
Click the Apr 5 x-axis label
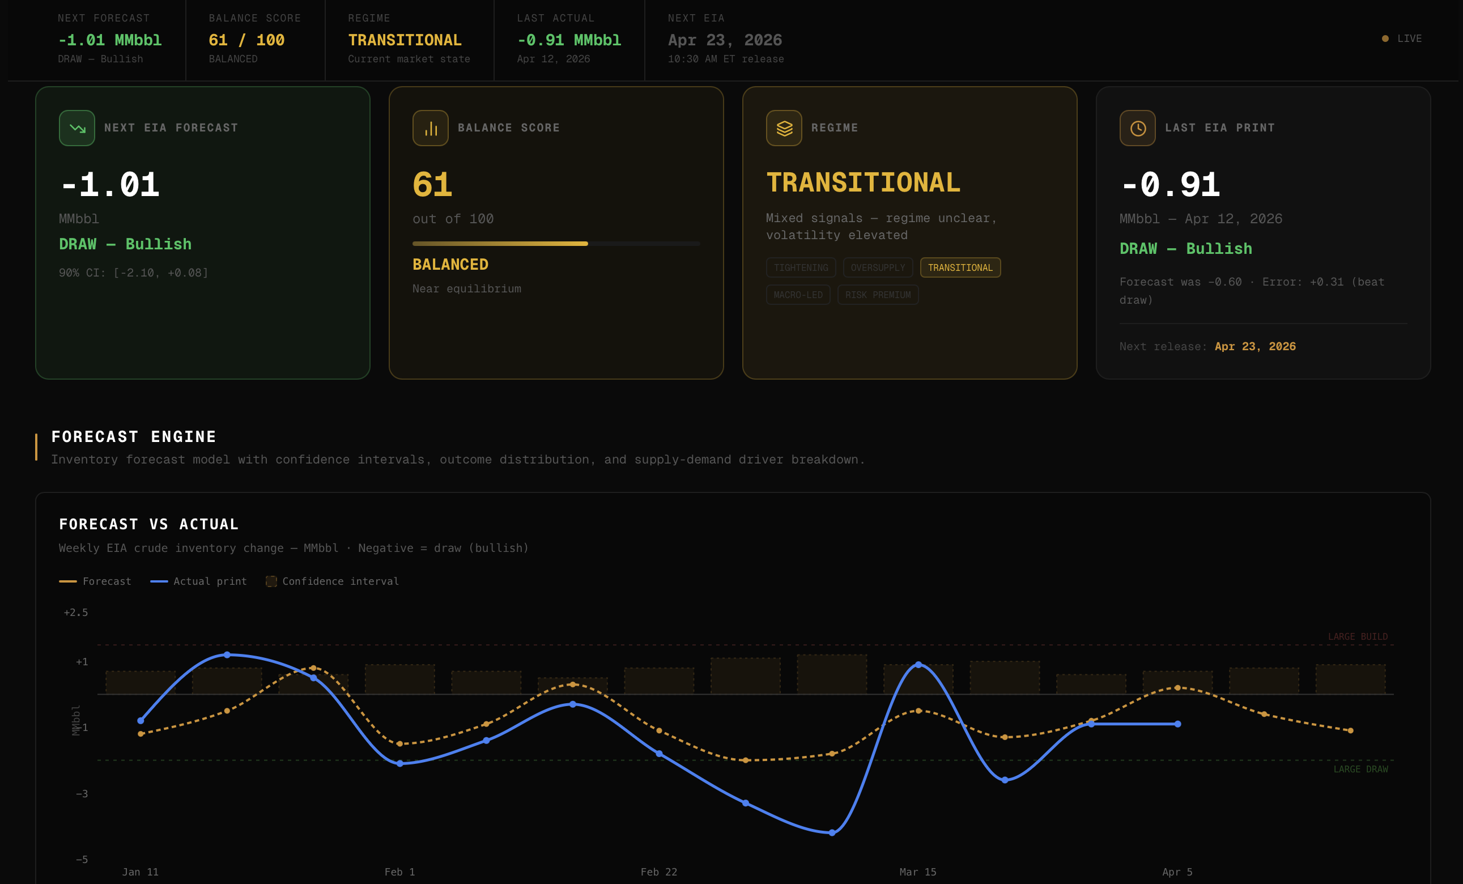tap(1177, 872)
